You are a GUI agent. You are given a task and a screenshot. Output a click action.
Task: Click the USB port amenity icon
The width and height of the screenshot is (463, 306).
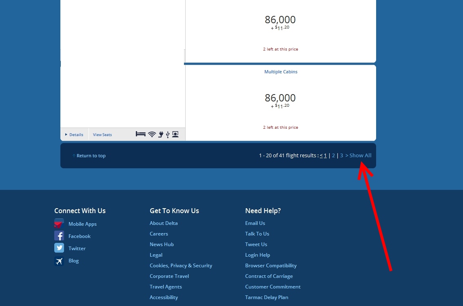pos(168,134)
